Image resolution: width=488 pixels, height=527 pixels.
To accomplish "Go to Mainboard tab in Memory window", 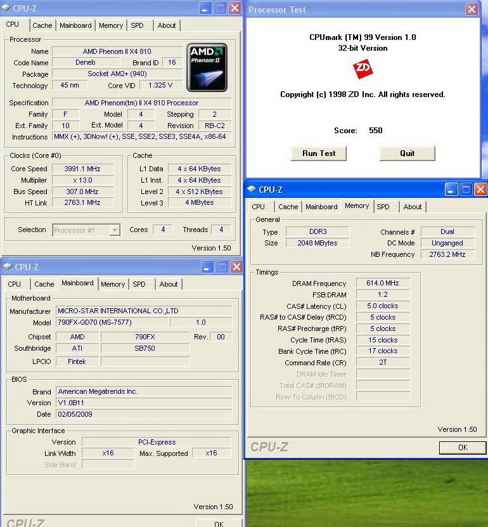I will coord(321,207).
